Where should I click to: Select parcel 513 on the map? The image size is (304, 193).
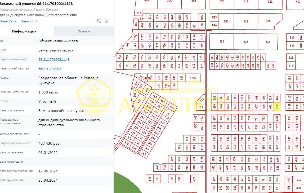(x=291, y=66)
